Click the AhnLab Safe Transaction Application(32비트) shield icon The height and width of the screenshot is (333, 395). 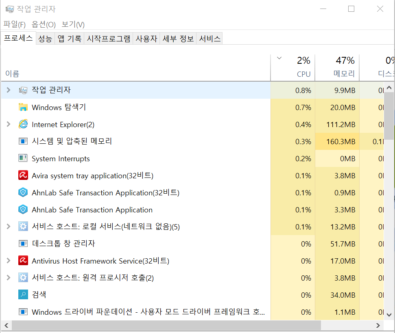(x=23, y=192)
